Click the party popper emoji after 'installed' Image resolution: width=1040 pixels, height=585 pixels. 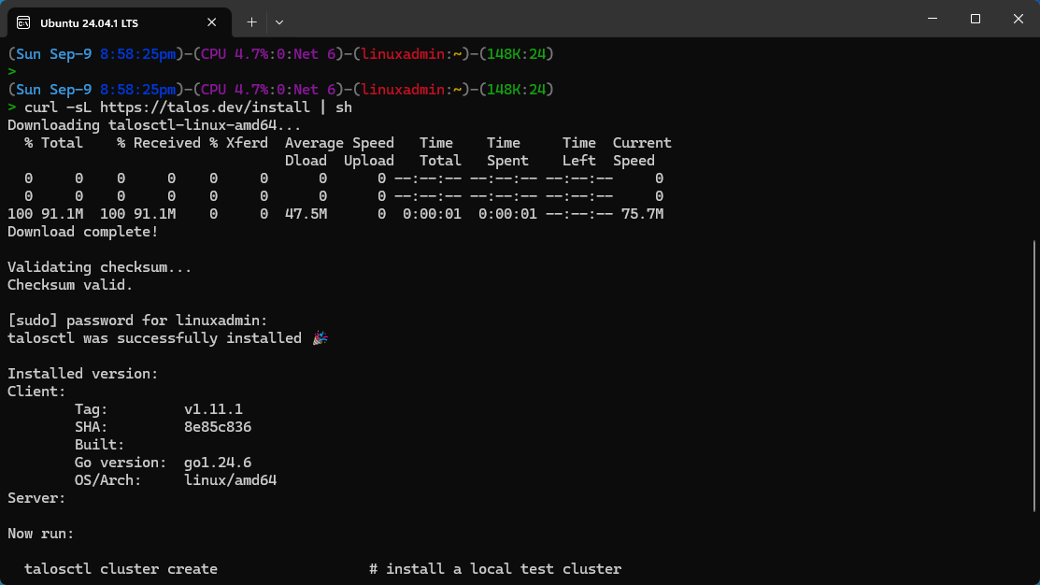(x=320, y=338)
